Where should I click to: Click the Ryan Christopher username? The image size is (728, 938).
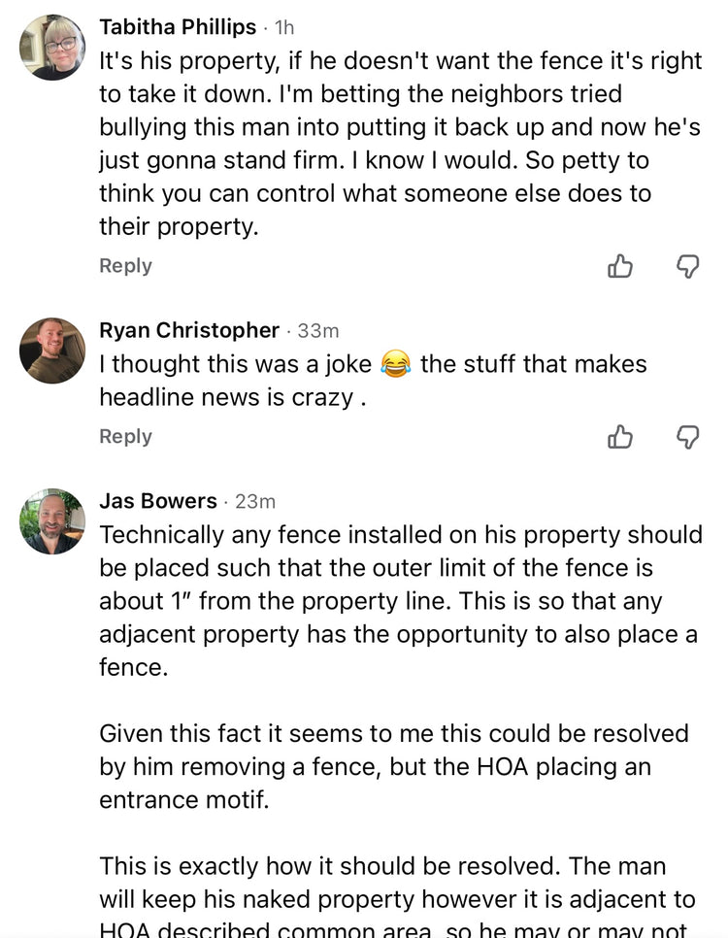[x=189, y=330]
